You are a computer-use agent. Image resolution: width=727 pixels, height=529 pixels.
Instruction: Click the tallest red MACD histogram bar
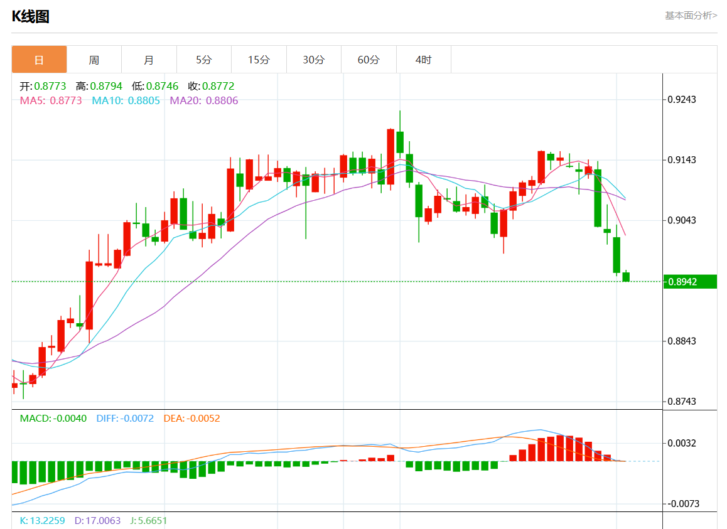(560, 448)
